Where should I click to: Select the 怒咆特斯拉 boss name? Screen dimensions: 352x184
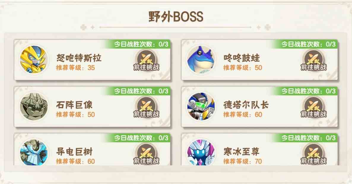click(79, 58)
